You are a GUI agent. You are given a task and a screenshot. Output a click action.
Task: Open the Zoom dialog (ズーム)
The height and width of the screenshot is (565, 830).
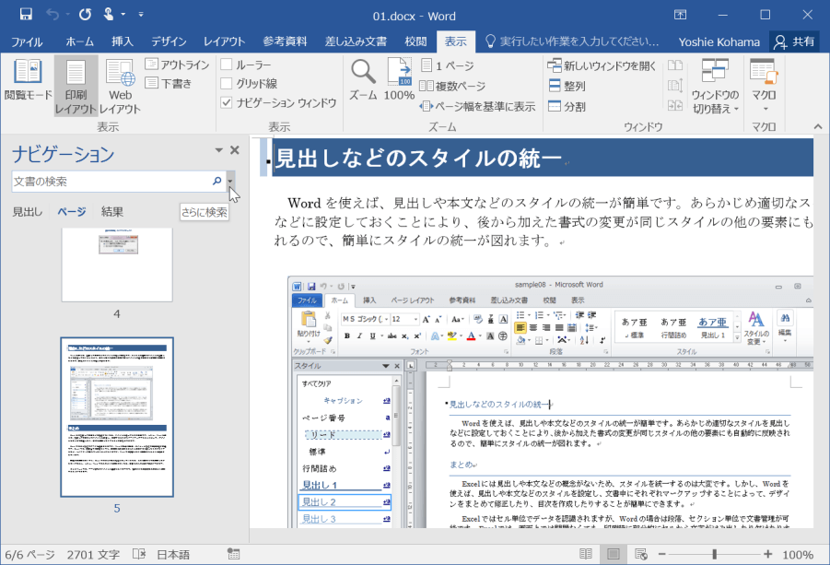coord(363,80)
